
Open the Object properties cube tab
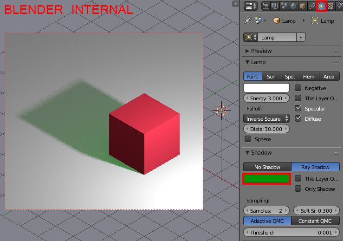click(303, 6)
